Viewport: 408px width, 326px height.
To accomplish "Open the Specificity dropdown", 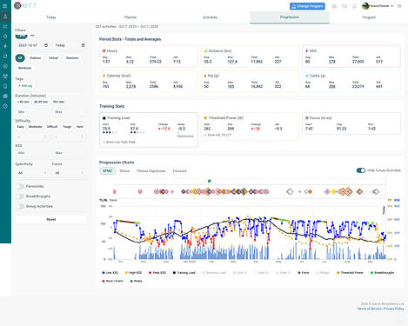I will pos(31,173).
